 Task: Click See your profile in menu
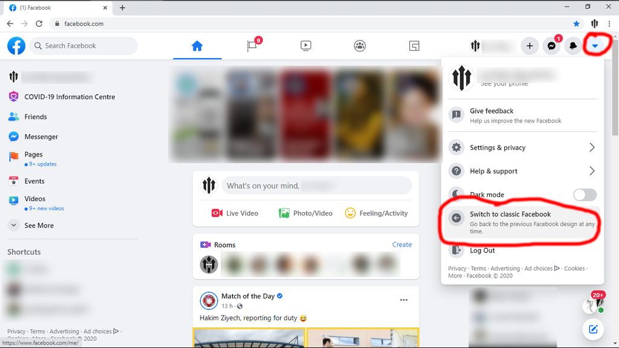point(504,83)
